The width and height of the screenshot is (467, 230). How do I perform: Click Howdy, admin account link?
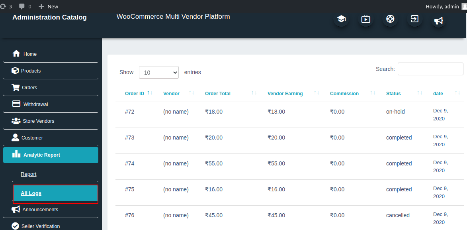[x=442, y=6]
